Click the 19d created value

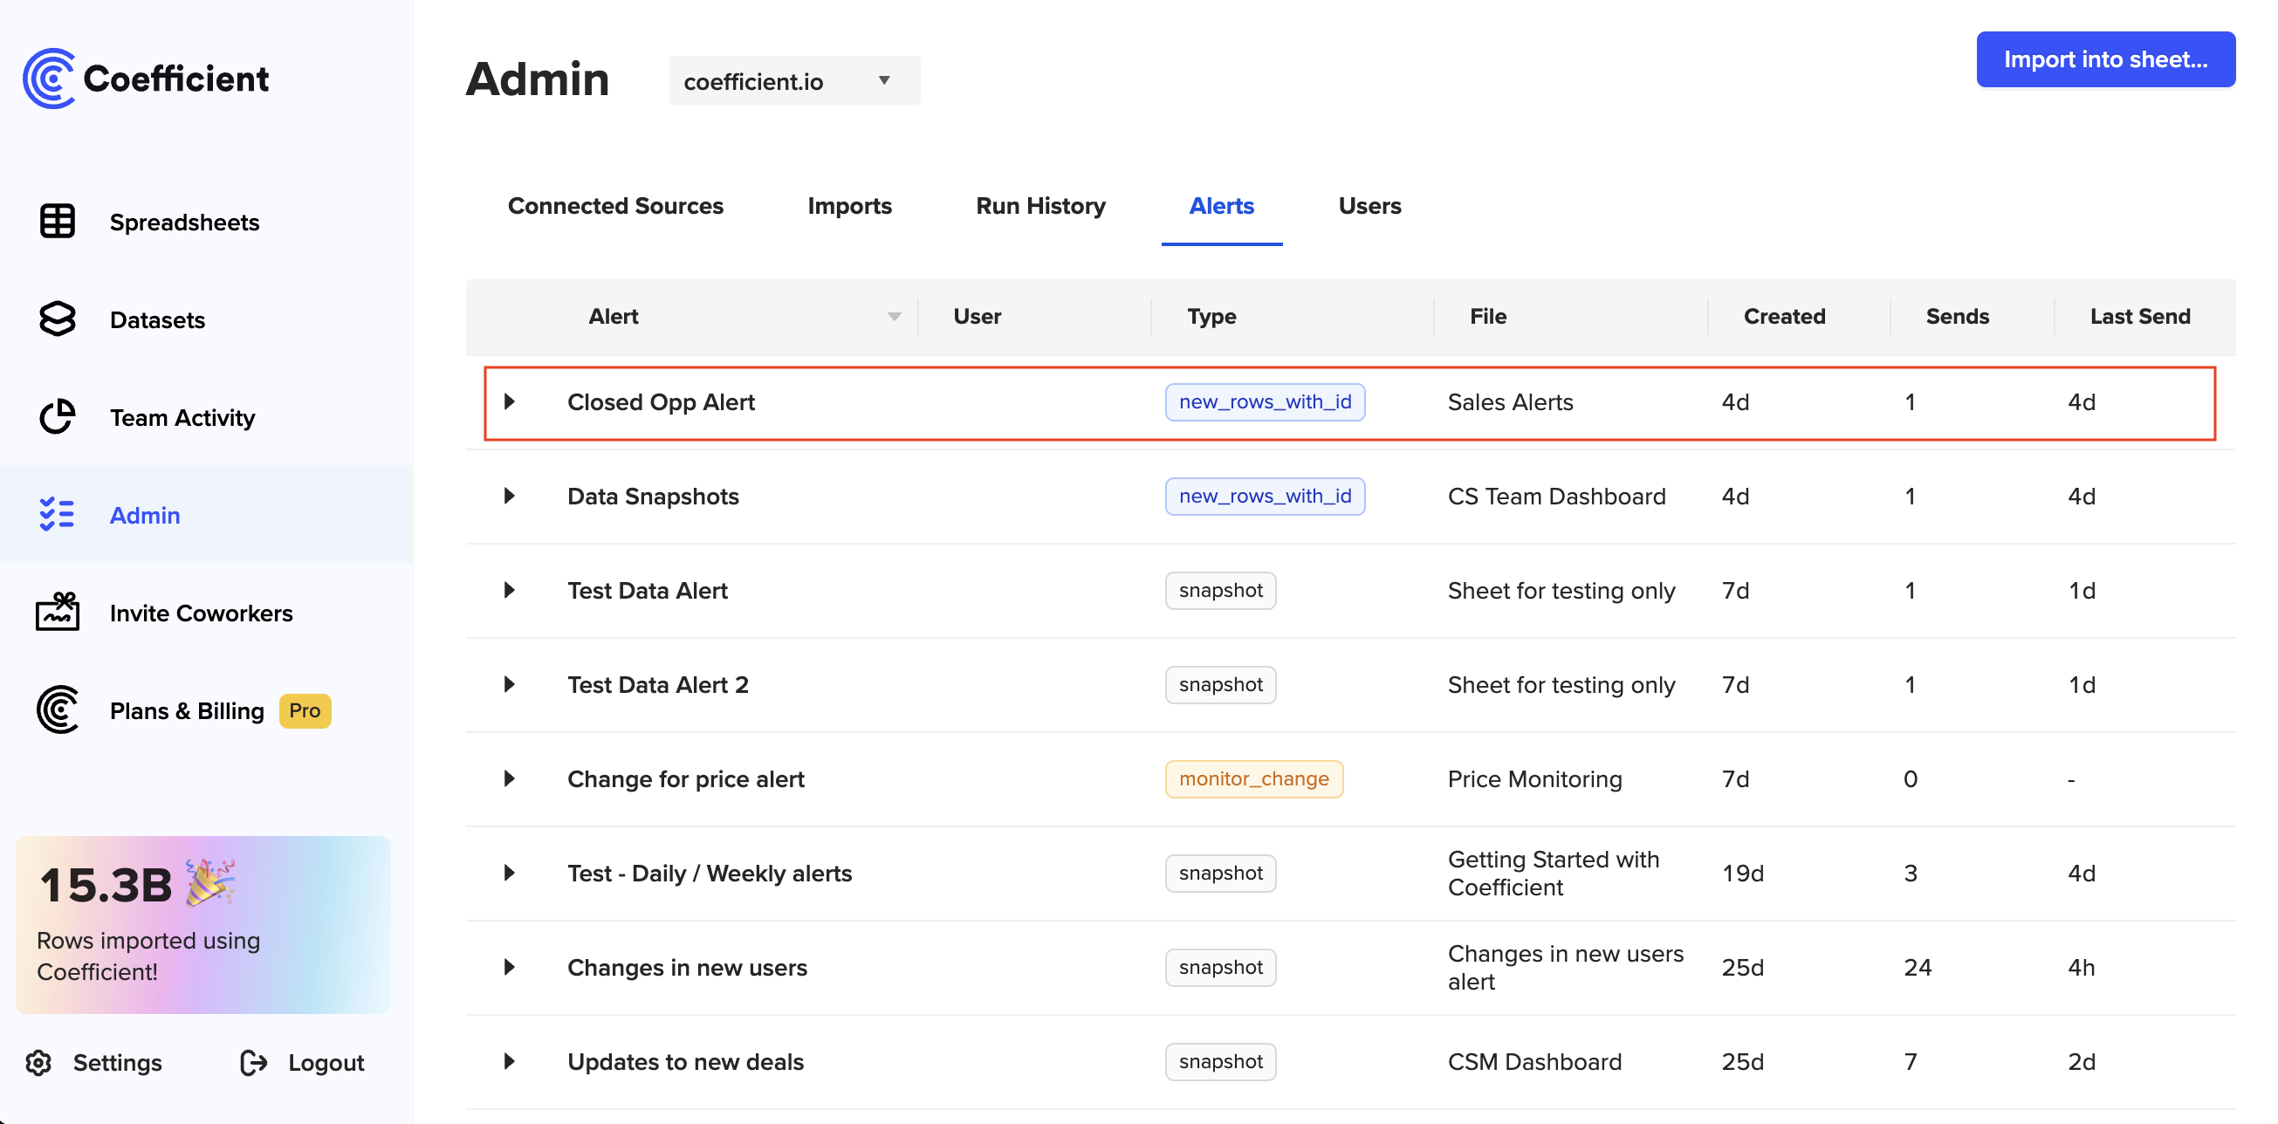1742,874
